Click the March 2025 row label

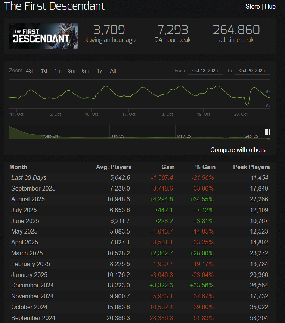point(27,253)
